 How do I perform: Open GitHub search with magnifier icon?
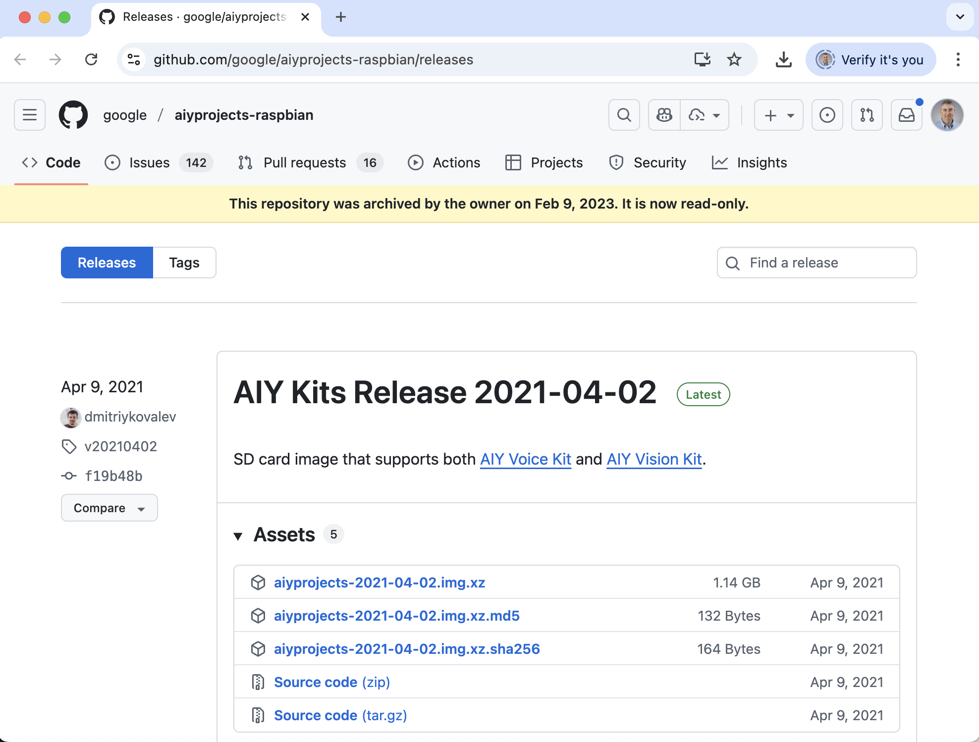click(624, 115)
